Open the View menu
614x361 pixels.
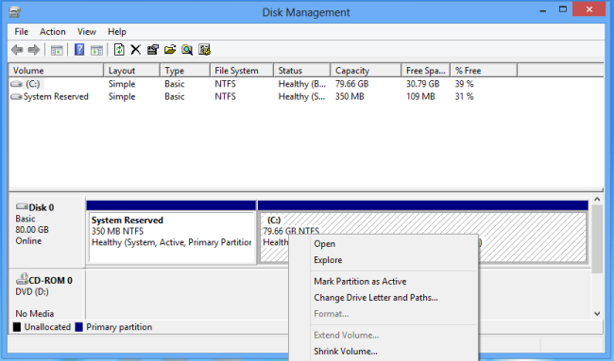(87, 32)
